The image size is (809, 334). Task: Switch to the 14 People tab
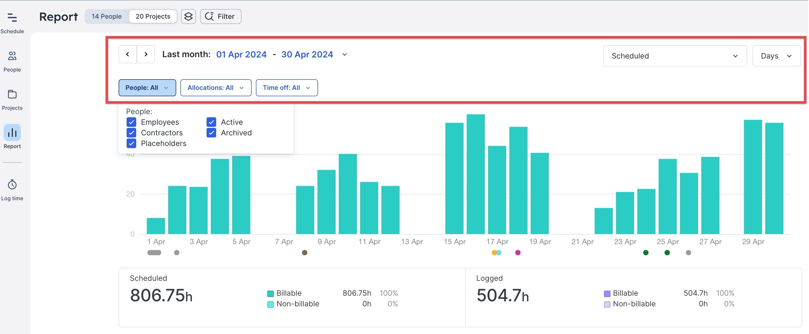pyautogui.click(x=106, y=16)
